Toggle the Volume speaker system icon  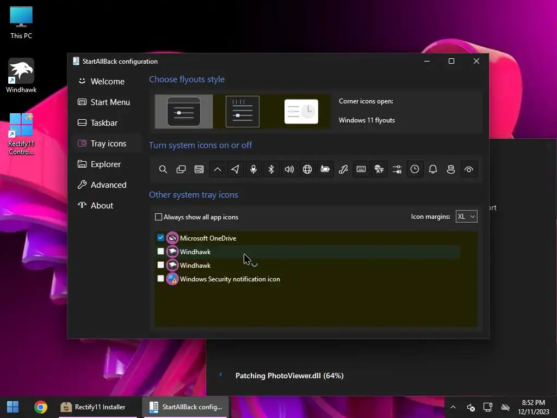(289, 169)
